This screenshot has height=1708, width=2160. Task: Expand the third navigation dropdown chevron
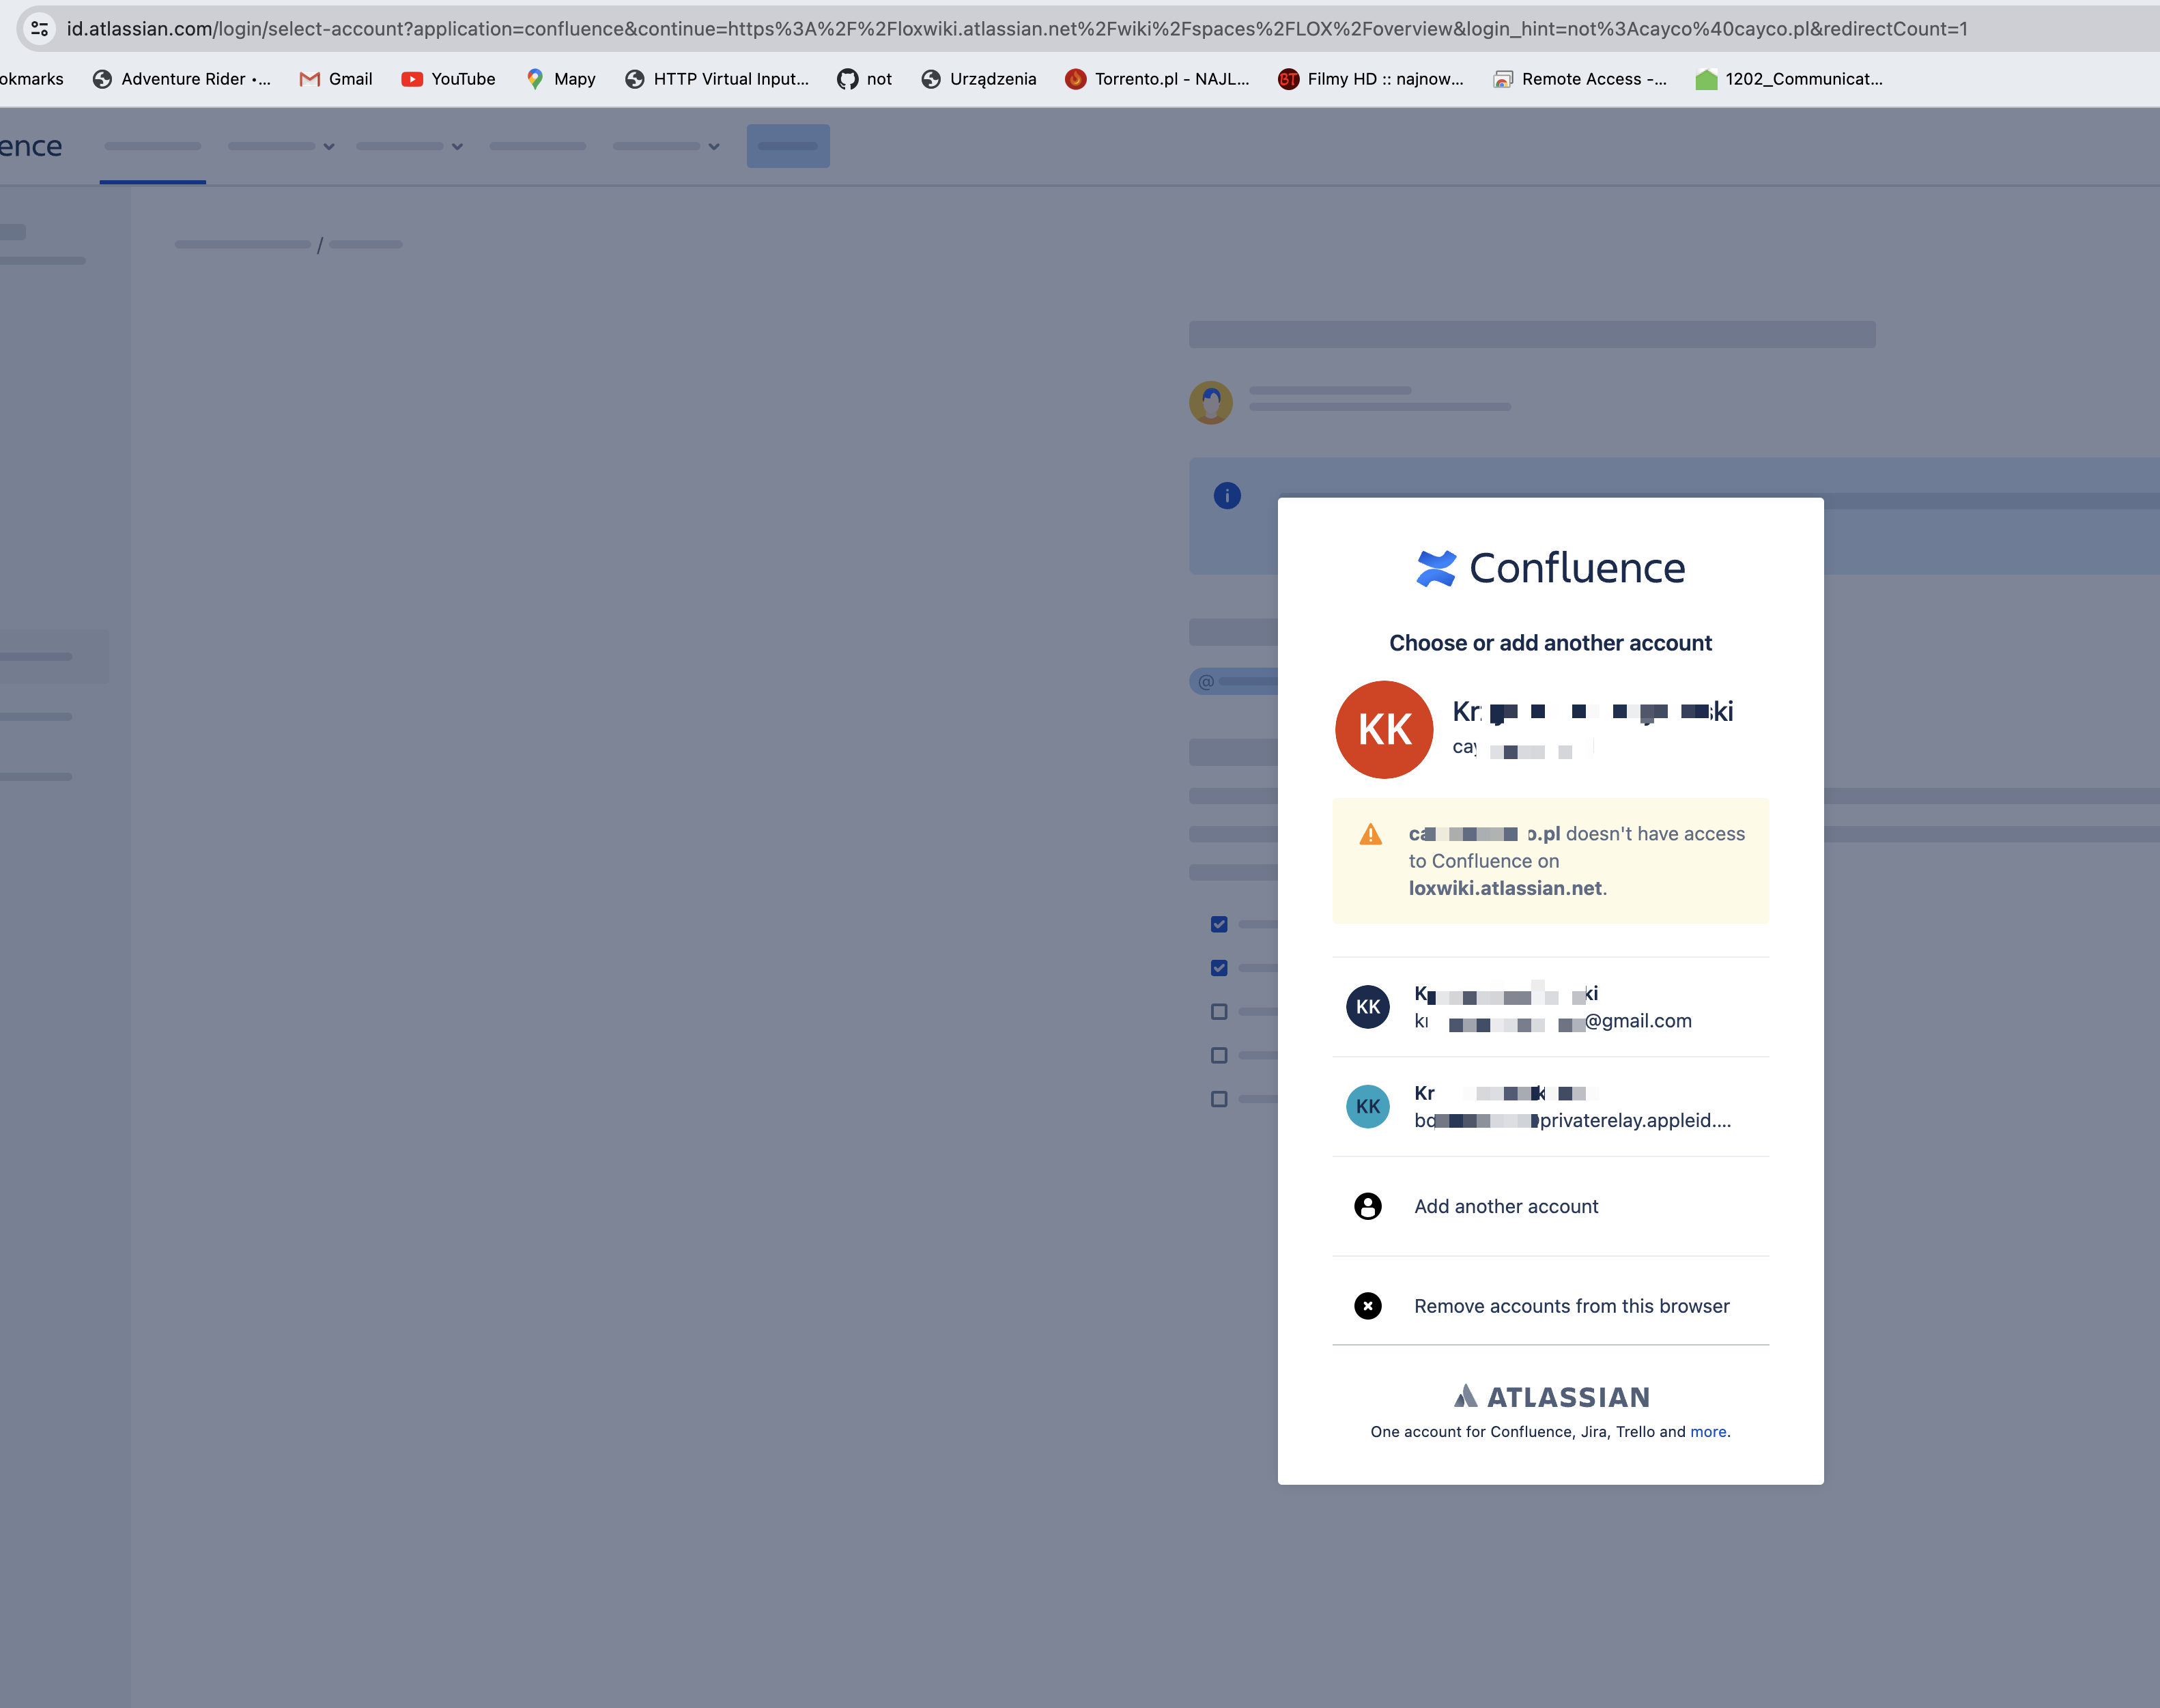[x=457, y=146]
